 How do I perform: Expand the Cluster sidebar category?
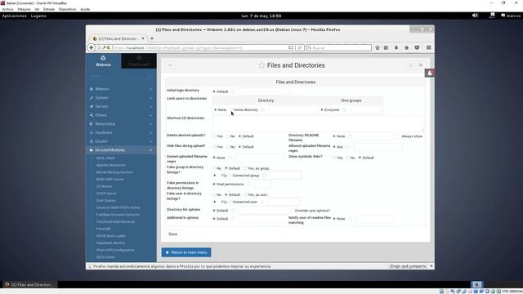point(121,141)
